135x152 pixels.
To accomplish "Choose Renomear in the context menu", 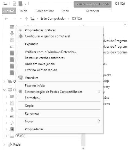I will pyautogui.click(x=60, y=114).
